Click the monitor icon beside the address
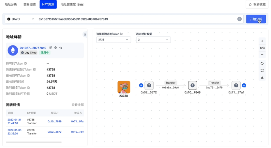Screen dimensions: 271x148 55,48
